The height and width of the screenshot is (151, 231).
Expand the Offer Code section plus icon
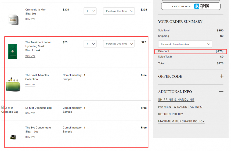pyautogui.click(x=221, y=76)
